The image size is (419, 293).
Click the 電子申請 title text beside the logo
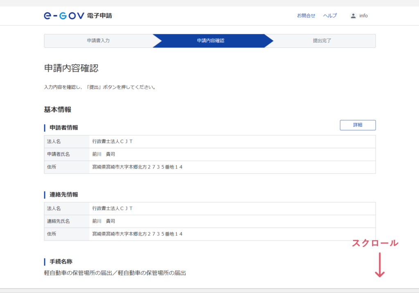[99, 16]
